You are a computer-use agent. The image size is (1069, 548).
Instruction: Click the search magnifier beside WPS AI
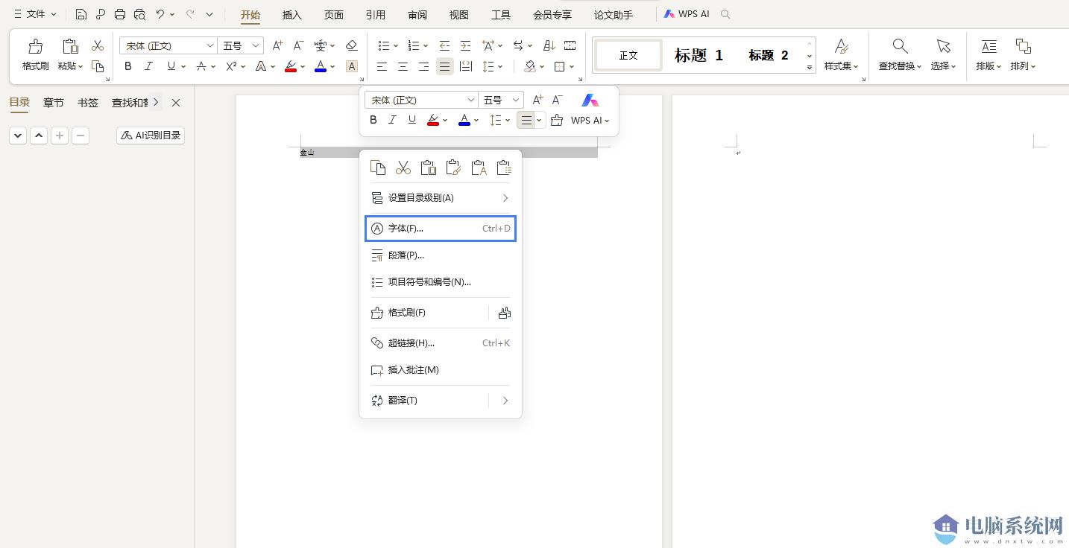(x=725, y=14)
